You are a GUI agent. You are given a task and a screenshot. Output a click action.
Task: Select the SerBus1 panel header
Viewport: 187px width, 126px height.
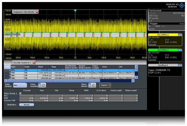point(163,65)
